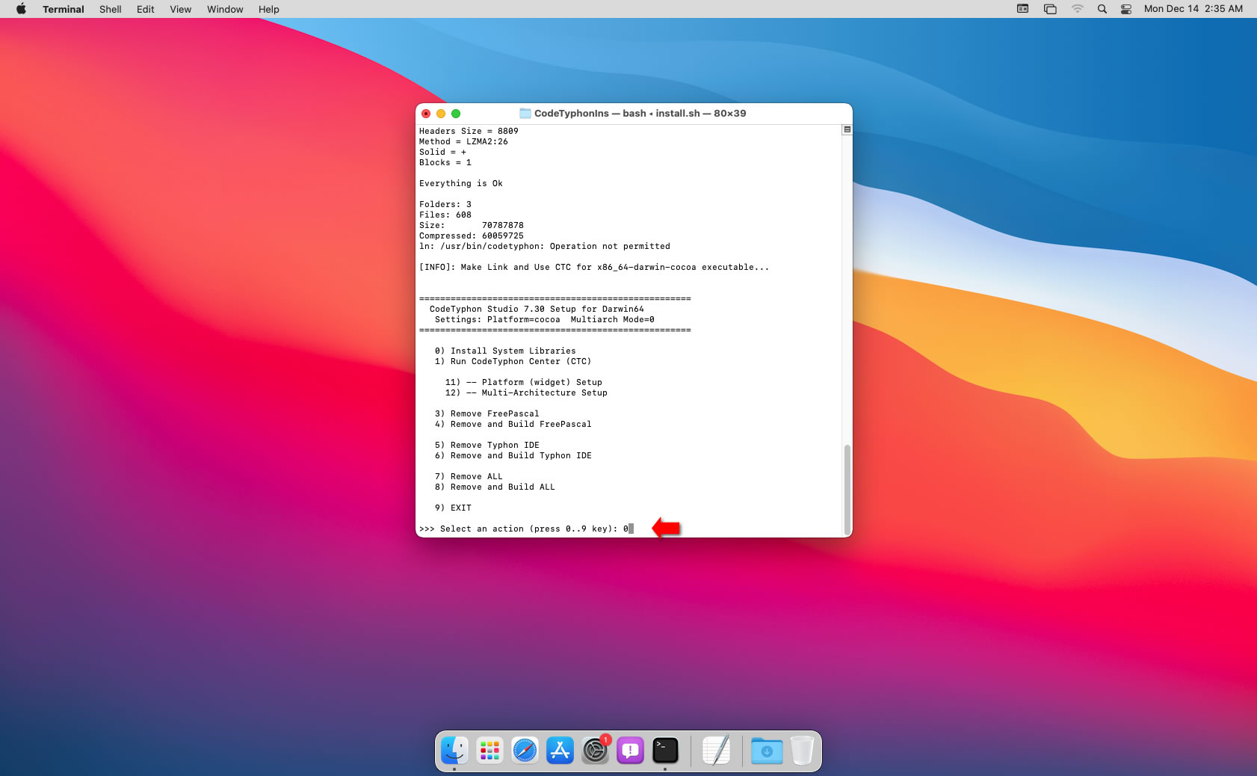Image resolution: width=1257 pixels, height=776 pixels.
Task: Click the 'Multi-Architecture Setup' line
Action: click(x=526, y=392)
